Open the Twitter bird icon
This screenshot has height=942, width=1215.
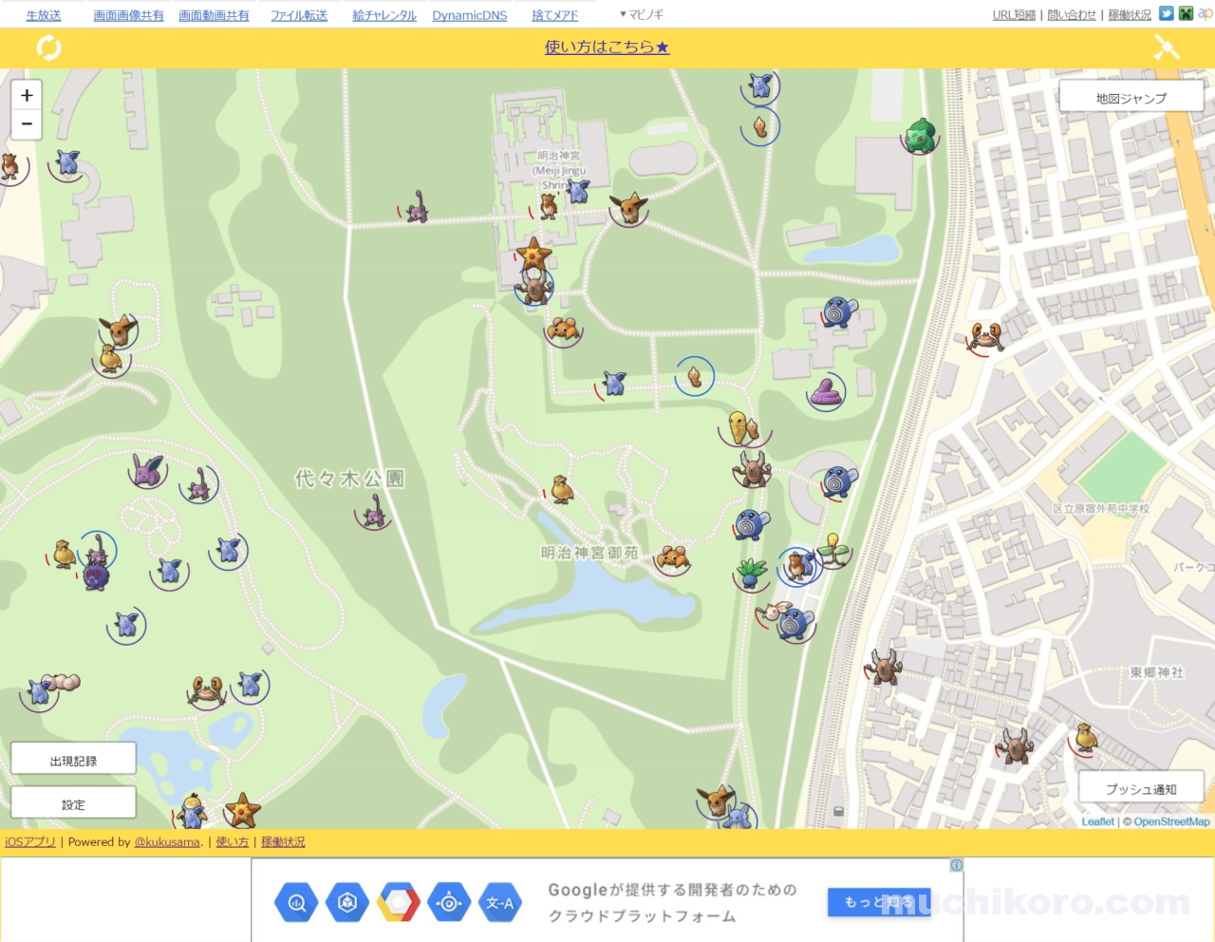click(1167, 13)
